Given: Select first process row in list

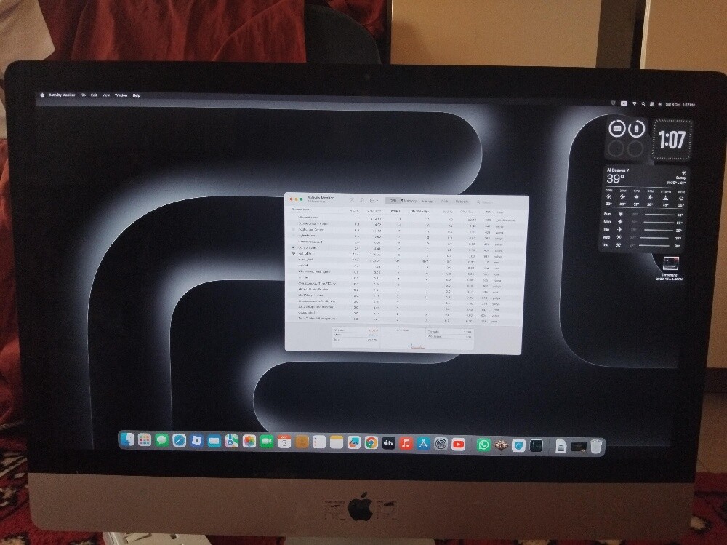Looking at the screenshot, I should pos(405,218).
